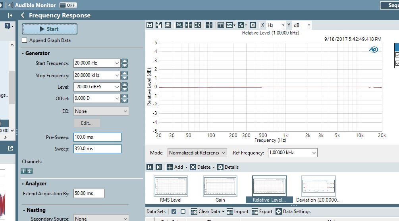Enable the Append Graph Data checkbox
The height and width of the screenshot is (221, 399).
[x=25, y=40]
